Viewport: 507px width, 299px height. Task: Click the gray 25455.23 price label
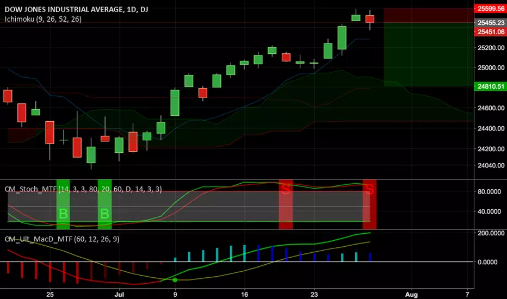491,23
